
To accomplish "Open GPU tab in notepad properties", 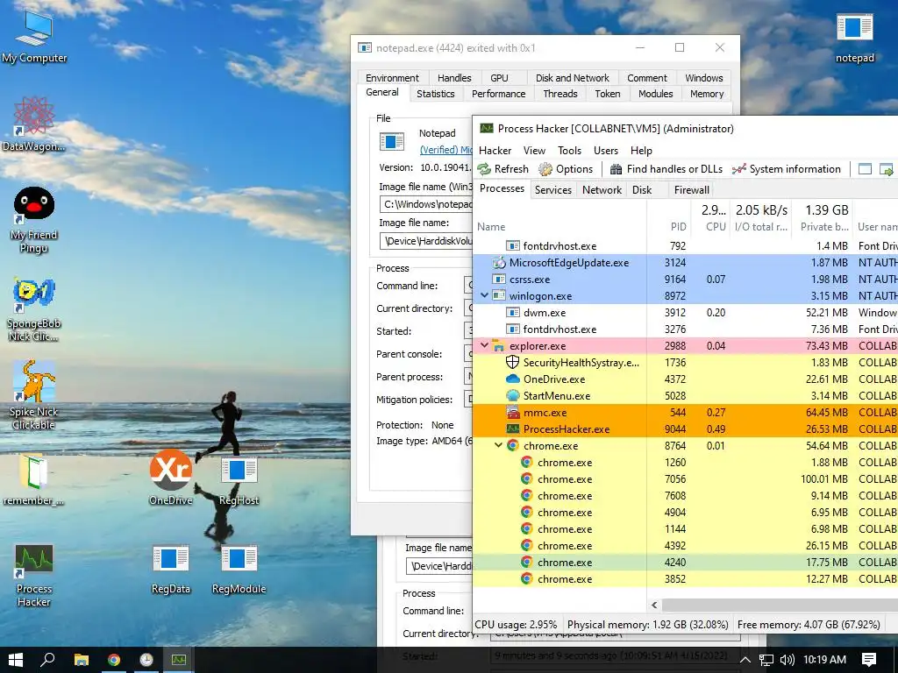I will point(499,78).
